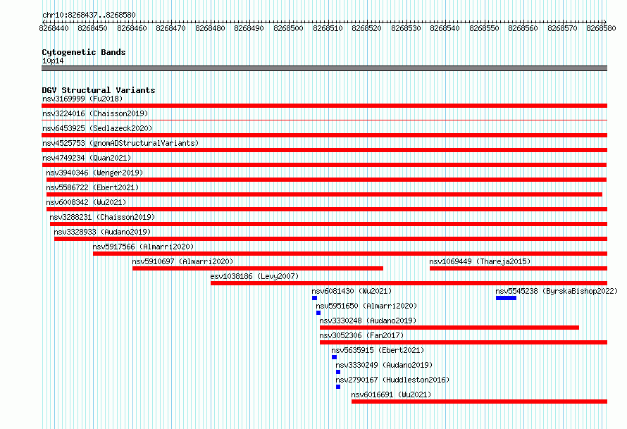The width and height of the screenshot is (627, 429).
Task: Click the chr10:8268437..8268580 region label
Action: pyautogui.click(x=89, y=15)
